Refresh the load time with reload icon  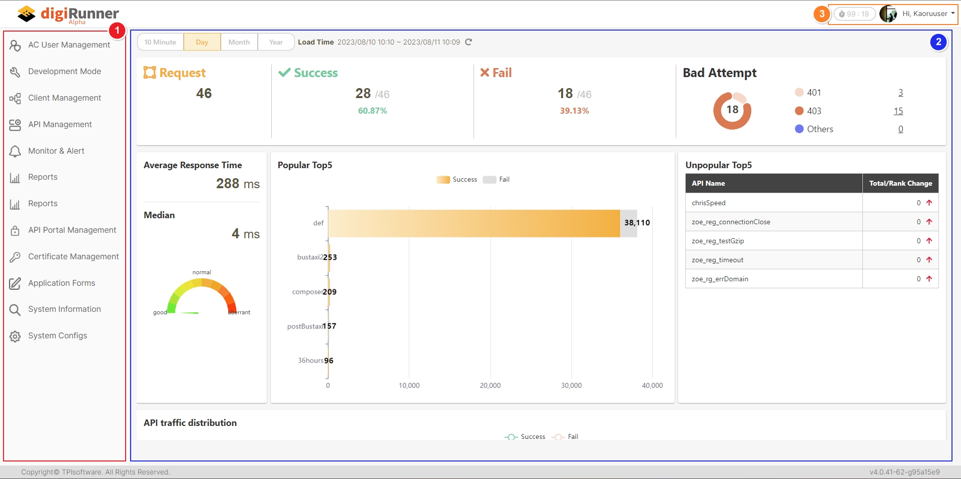[x=468, y=42]
